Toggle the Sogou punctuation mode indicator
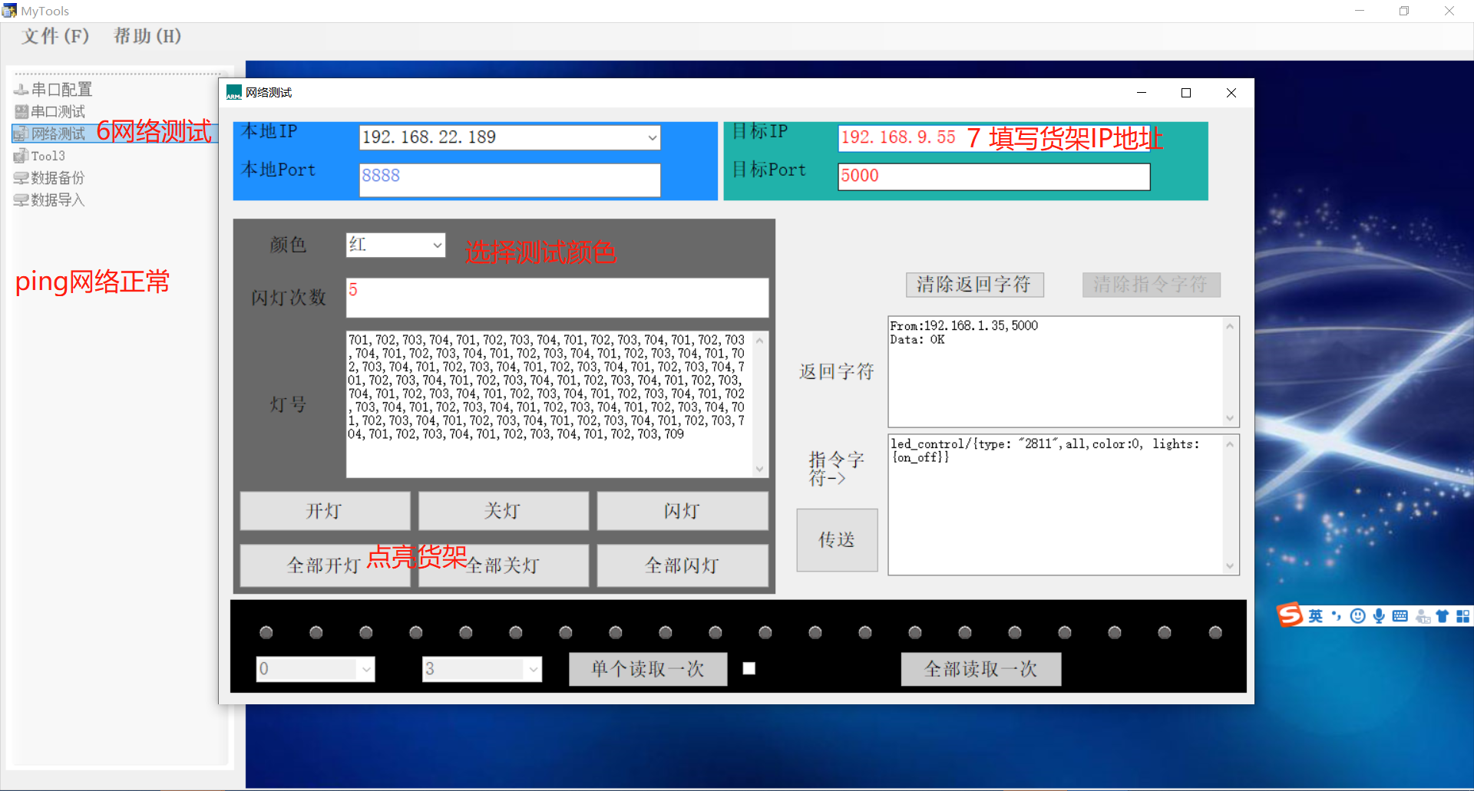The width and height of the screenshot is (1474, 791). (1337, 616)
